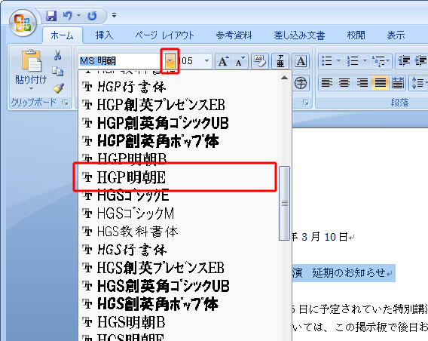The height and width of the screenshot is (341, 428).
Task: Open the undo history dropdown arrow
Action: pyautogui.click(x=78, y=16)
